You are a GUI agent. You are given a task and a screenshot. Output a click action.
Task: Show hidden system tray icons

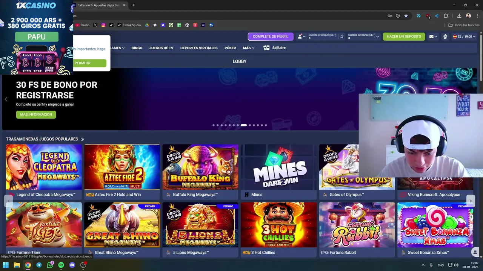click(x=423, y=265)
